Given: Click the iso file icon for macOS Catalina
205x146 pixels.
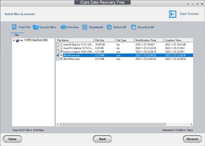Looking at the screenshot, I should [61, 48].
